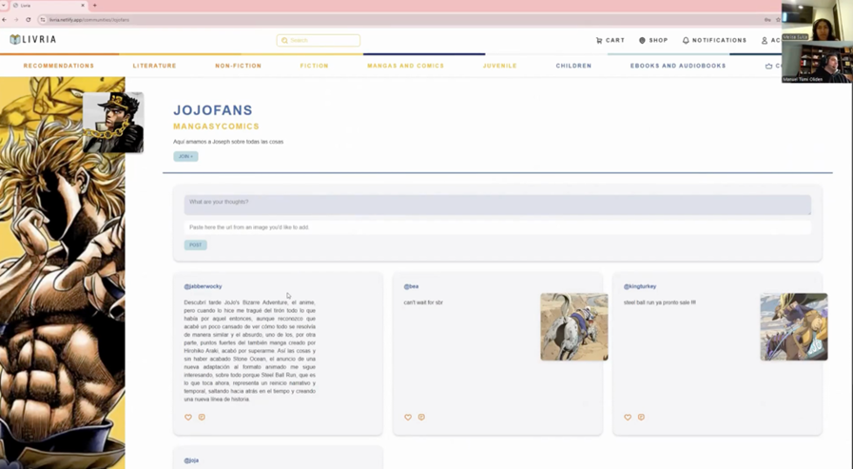Open the Recommendations category
The width and height of the screenshot is (853, 469).
click(x=59, y=66)
